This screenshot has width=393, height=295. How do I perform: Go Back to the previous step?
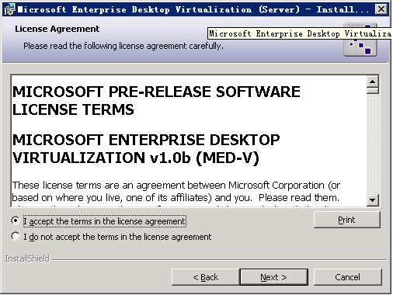click(x=206, y=277)
